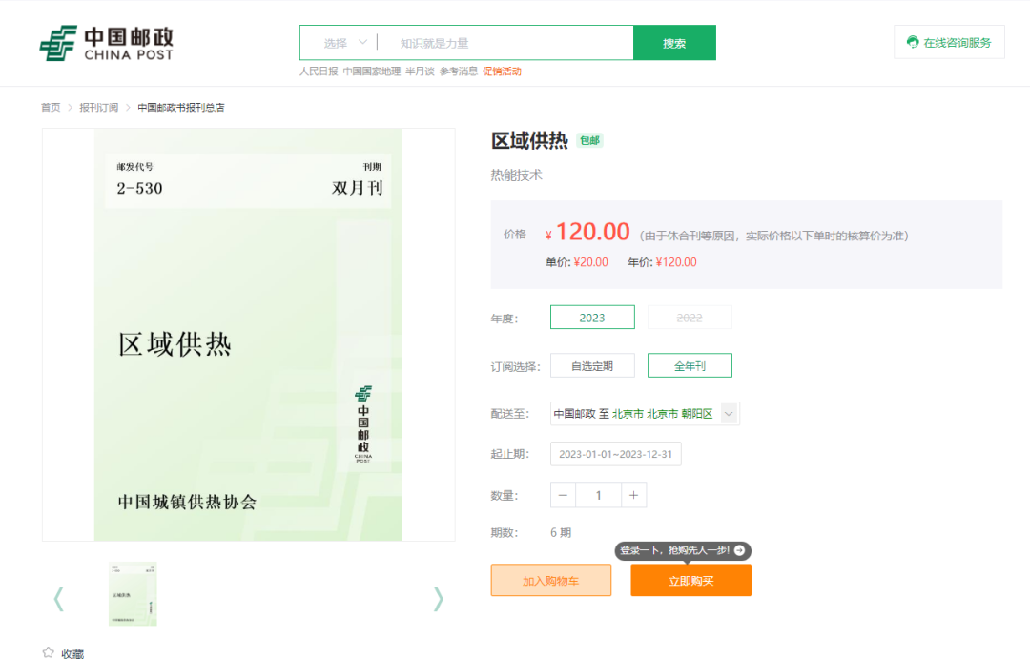The image size is (1030, 659).
Task: Click 加入购物车 button
Action: (x=550, y=580)
